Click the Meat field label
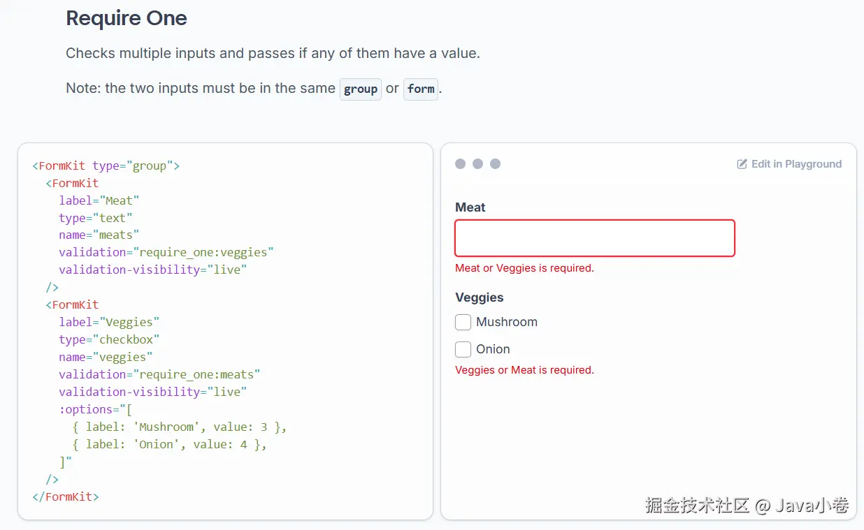Screen dimensions: 864x530 [470, 207]
